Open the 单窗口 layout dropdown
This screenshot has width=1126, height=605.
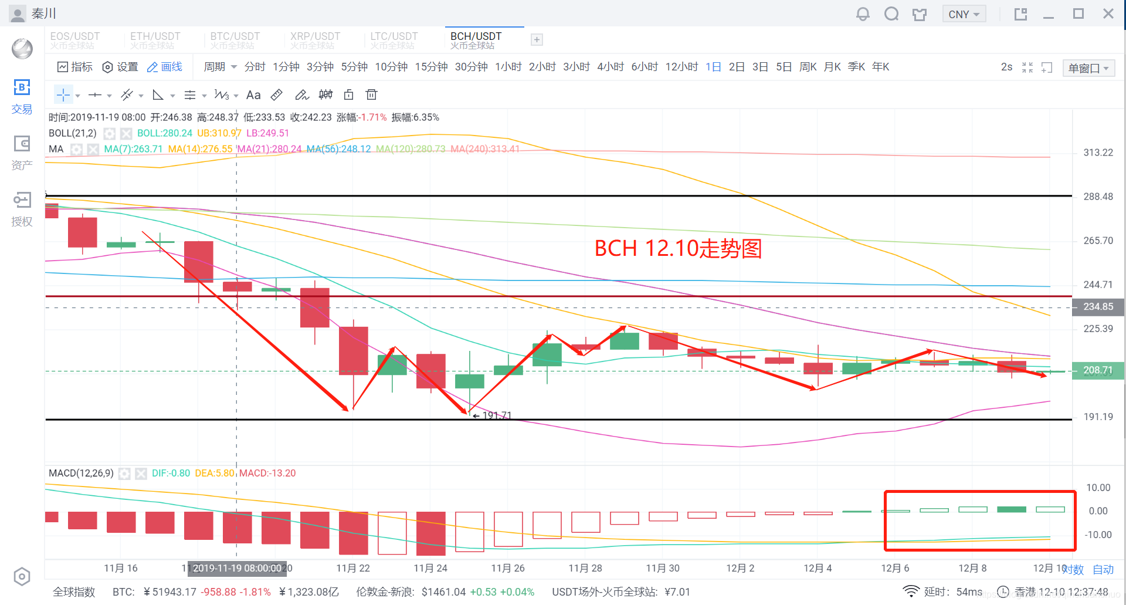point(1088,68)
